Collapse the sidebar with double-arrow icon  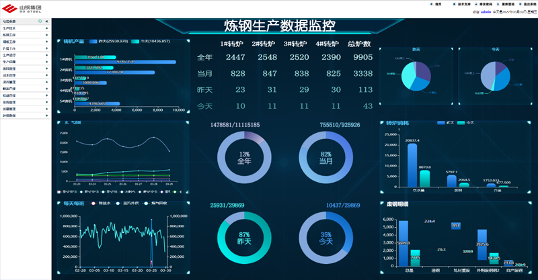click(46, 21)
